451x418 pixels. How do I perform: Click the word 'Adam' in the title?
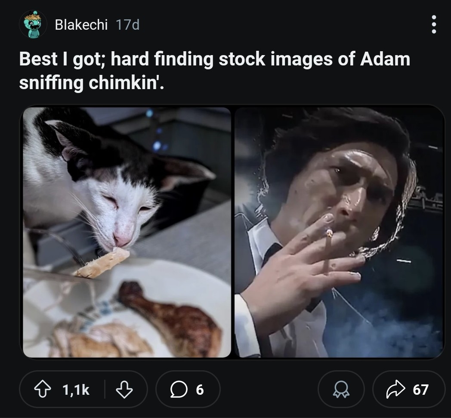coord(385,59)
